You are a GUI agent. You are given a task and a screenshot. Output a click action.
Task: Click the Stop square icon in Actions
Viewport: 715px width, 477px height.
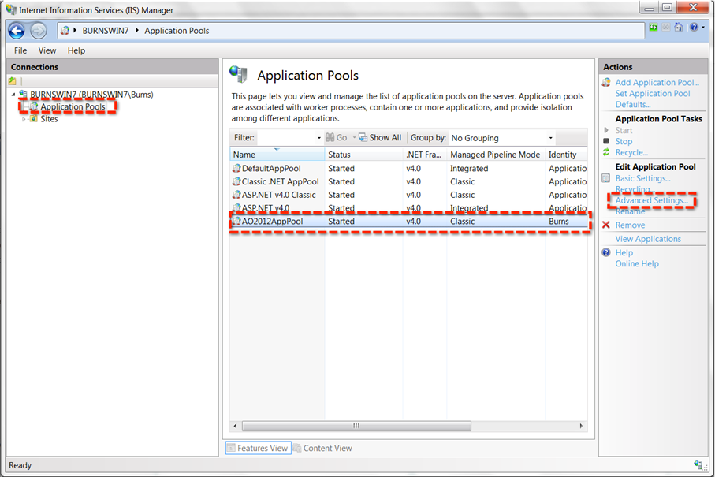coord(606,141)
